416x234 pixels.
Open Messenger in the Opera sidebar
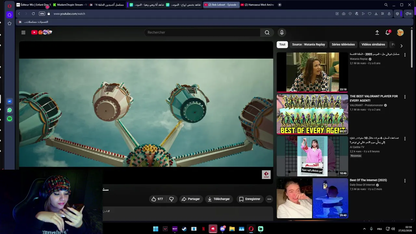tap(9, 101)
